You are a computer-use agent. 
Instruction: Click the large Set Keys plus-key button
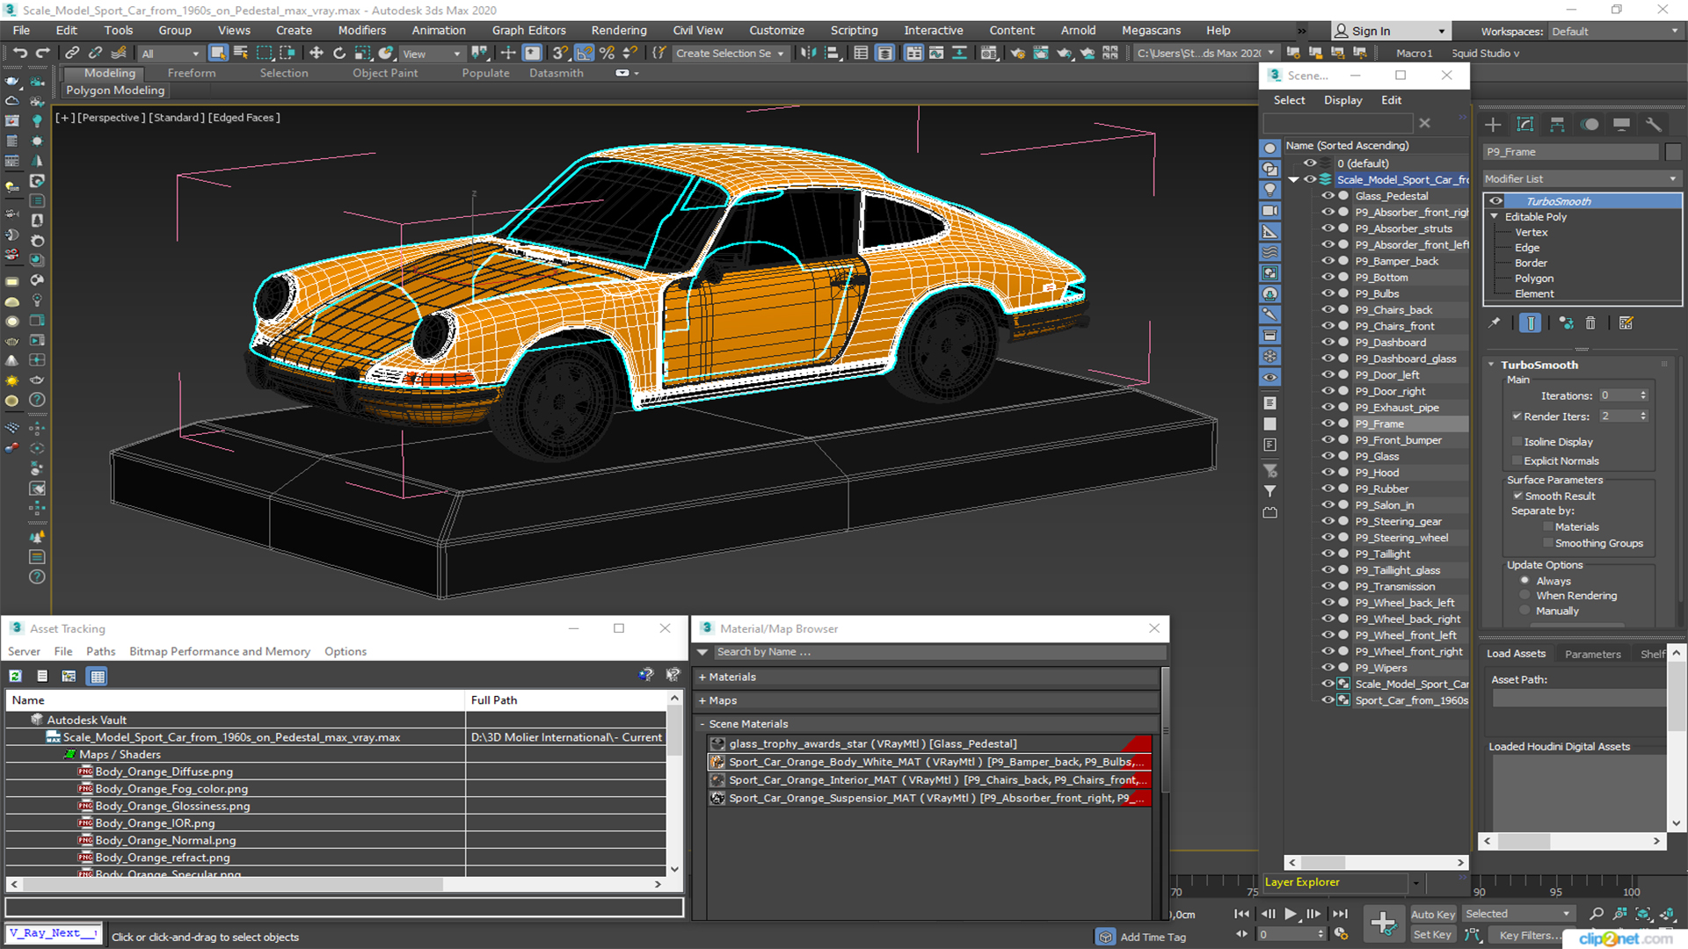[1383, 924]
